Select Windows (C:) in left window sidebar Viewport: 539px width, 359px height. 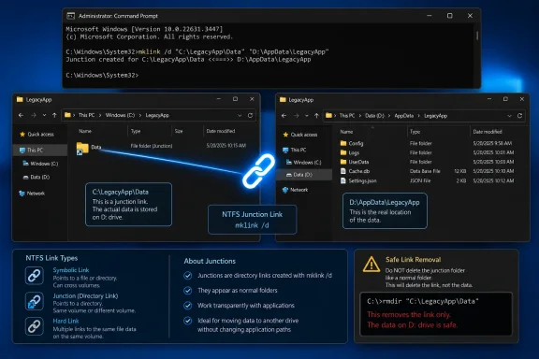[40, 164]
